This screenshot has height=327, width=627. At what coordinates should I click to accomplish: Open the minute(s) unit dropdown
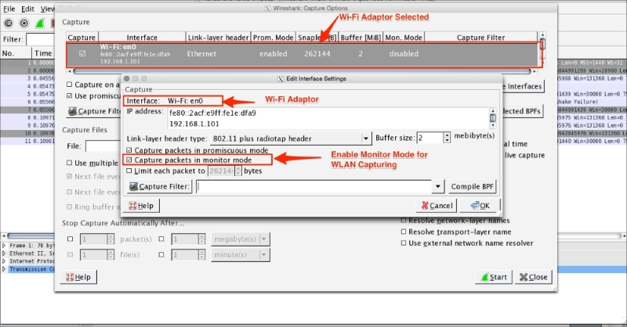coord(241,255)
